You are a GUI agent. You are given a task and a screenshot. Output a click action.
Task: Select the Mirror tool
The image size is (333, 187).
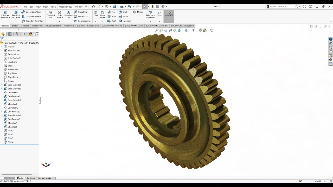(x=138, y=12)
